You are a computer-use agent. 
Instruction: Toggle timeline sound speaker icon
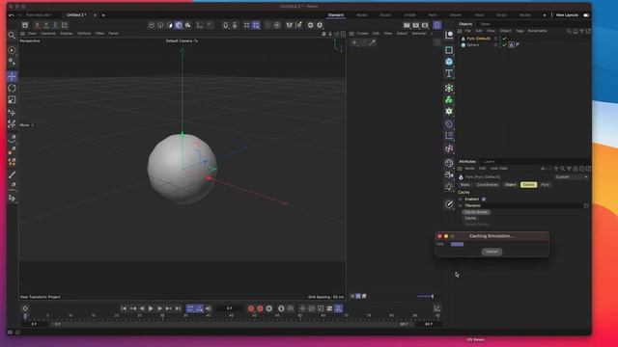tap(209, 308)
